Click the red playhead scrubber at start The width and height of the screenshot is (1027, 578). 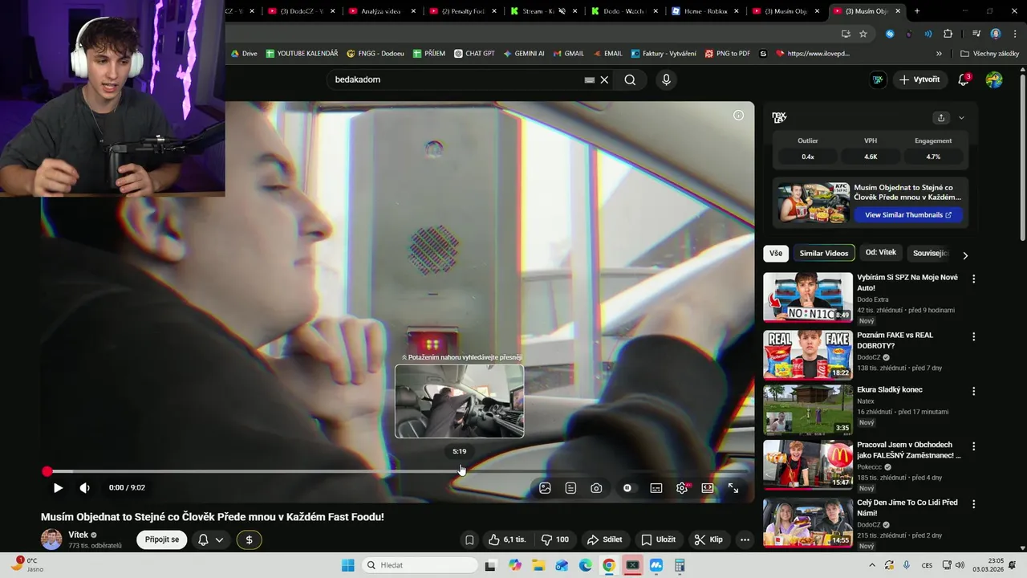(47, 471)
